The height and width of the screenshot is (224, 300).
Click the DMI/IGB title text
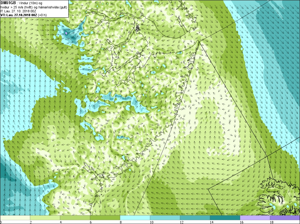tap(8, 3)
